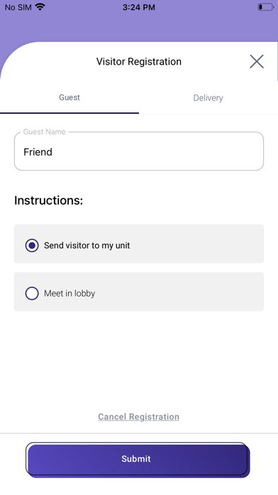Select the 'Meet in lobby' radio button
The width and height of the screenshot is (278, 495).
point(32,293)
